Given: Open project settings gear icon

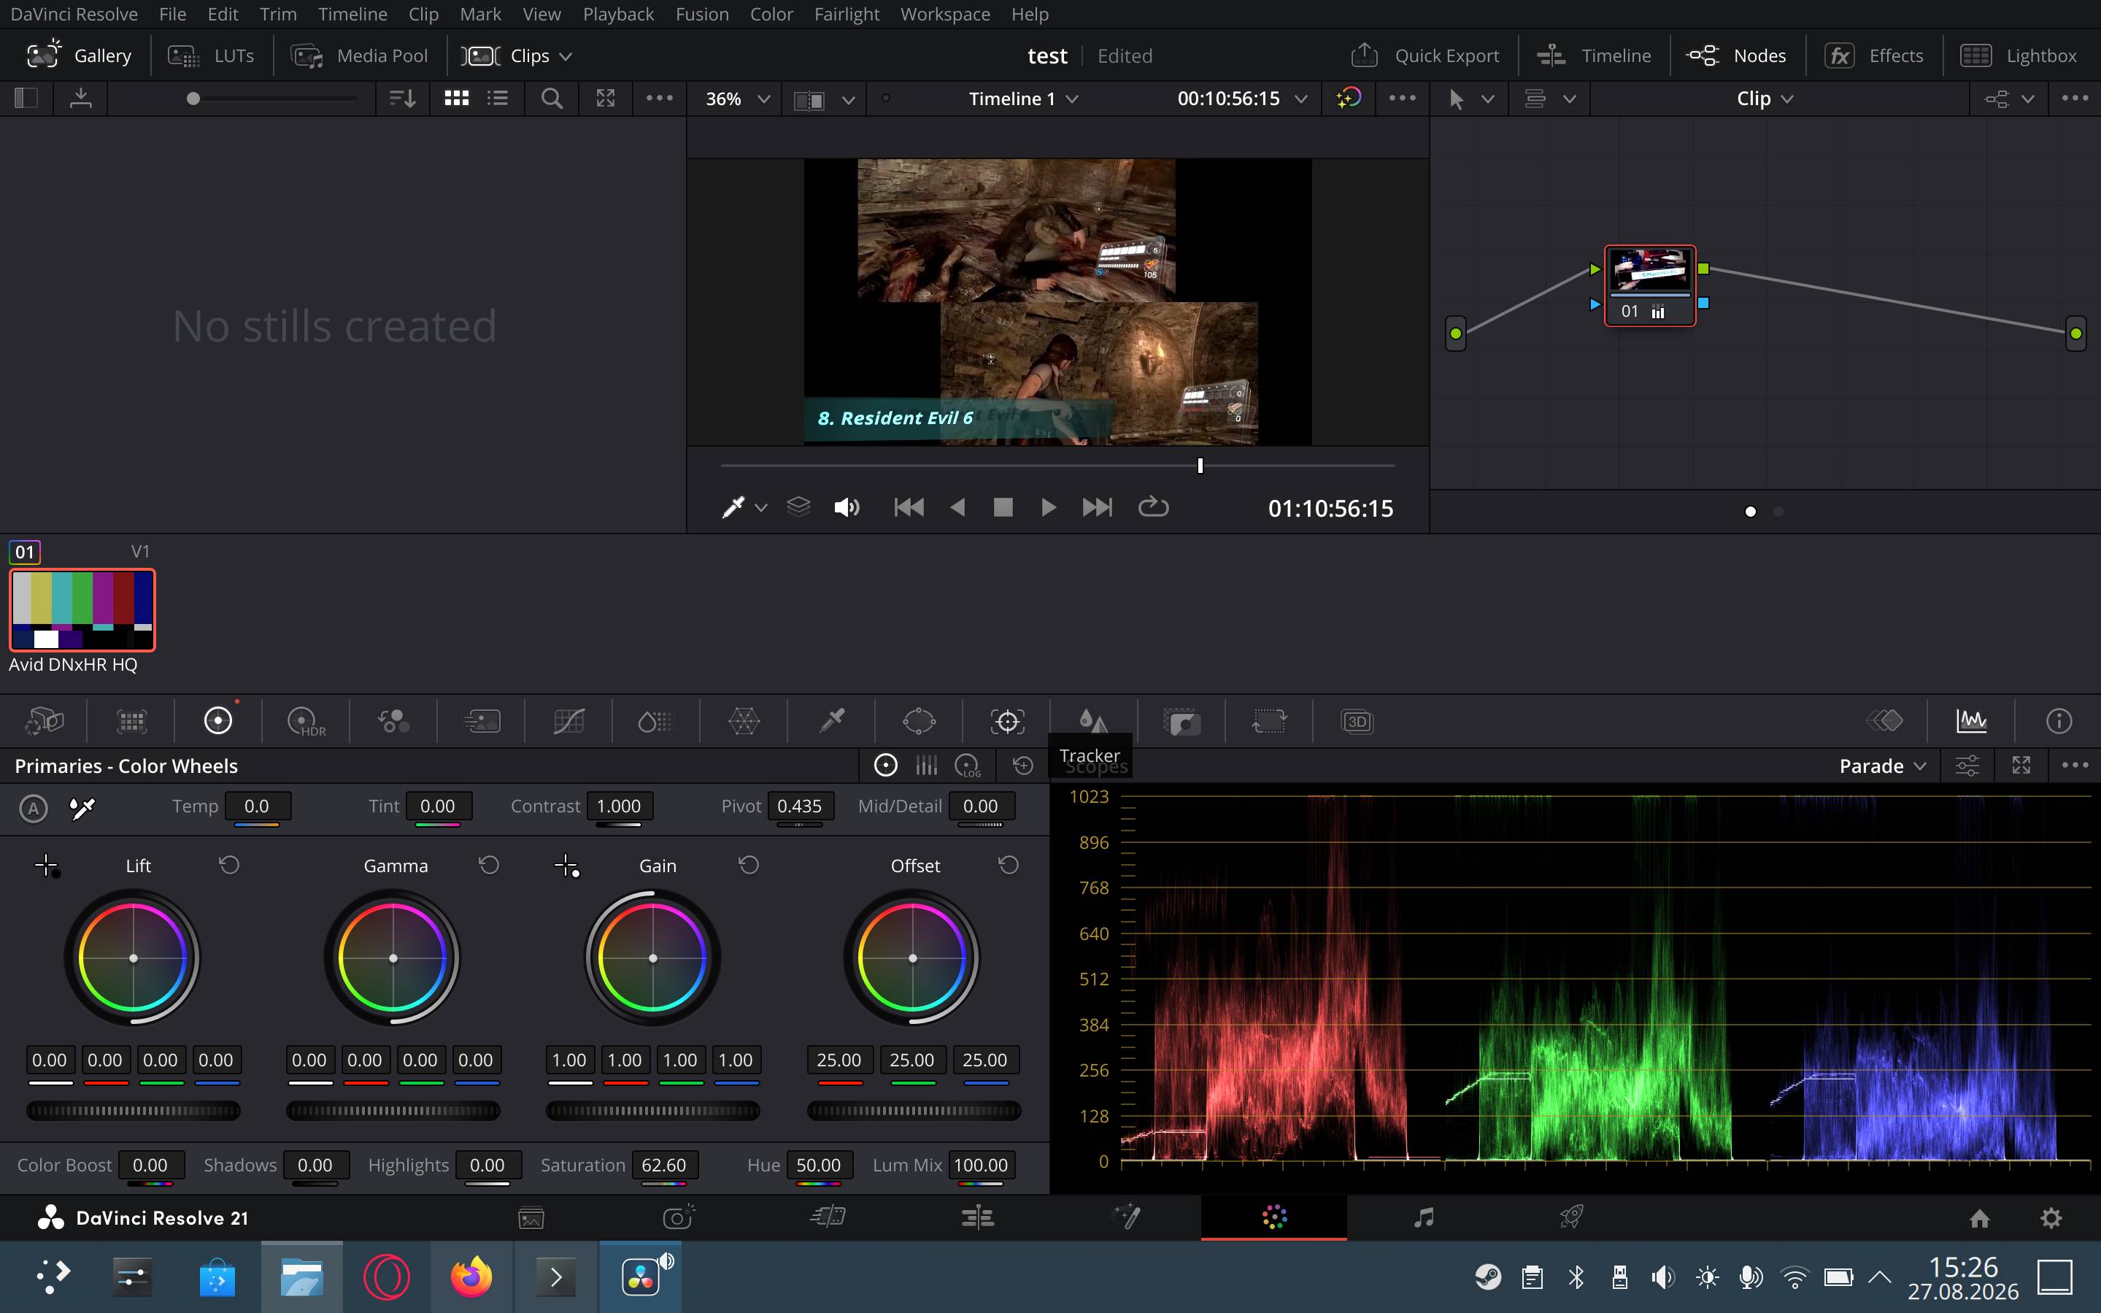Looking at the screenshot, I should pyautogui.click(x=2051, y=1217).
